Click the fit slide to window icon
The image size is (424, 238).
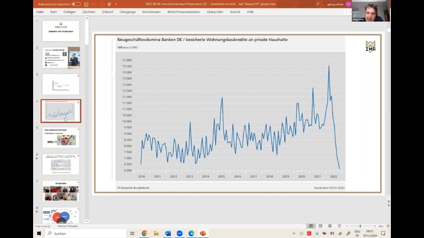tap(388, 226)
